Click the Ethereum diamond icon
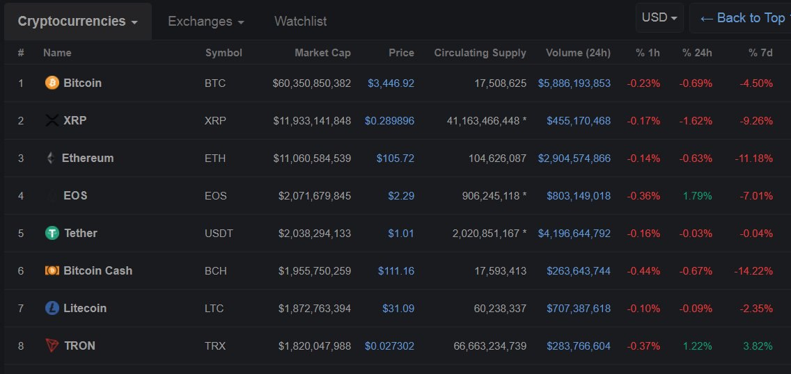Screen dimensions: 791x374 click(x=50, y=158)
